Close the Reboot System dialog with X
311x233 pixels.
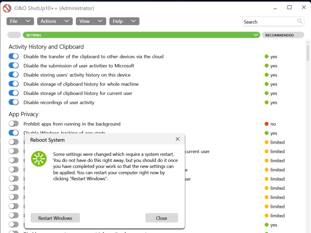pos(178,139)
